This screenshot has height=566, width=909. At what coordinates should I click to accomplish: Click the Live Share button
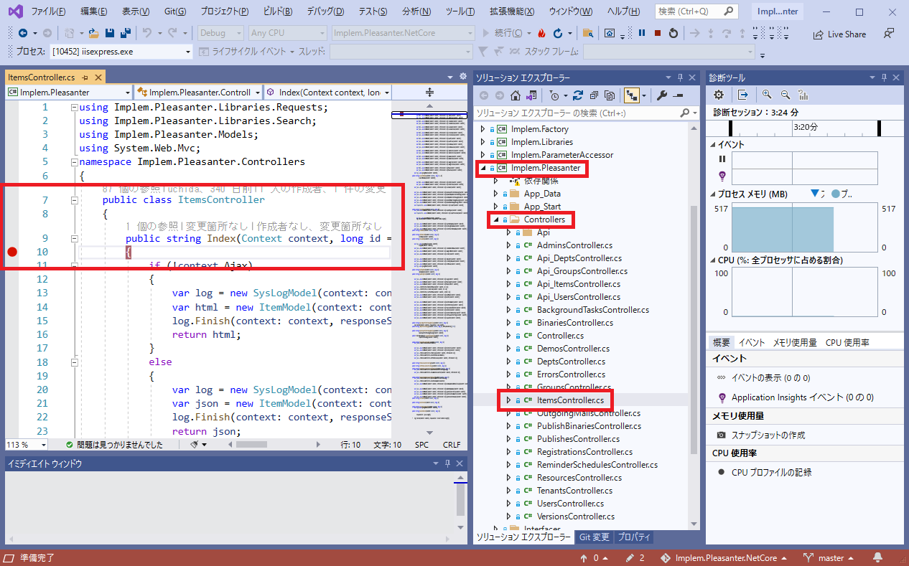click(x=839, y=34)
